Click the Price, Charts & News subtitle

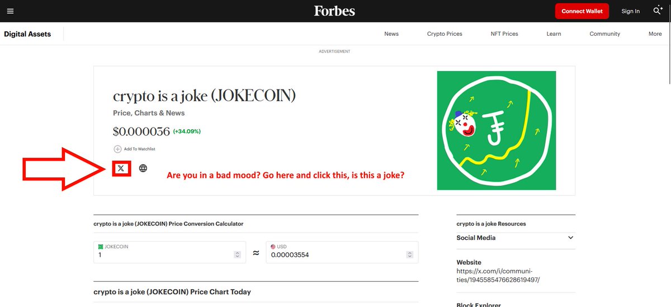(x=149, y=113)
